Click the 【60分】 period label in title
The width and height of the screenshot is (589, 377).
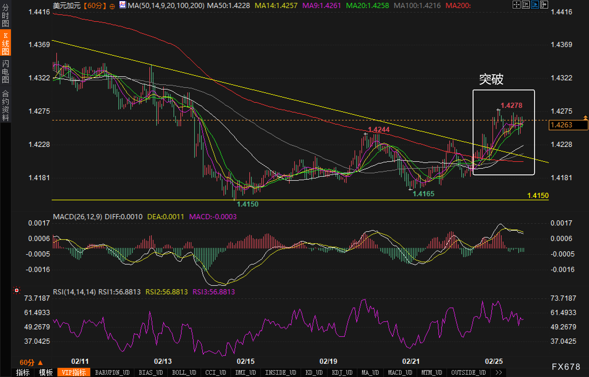click(95, 5)
